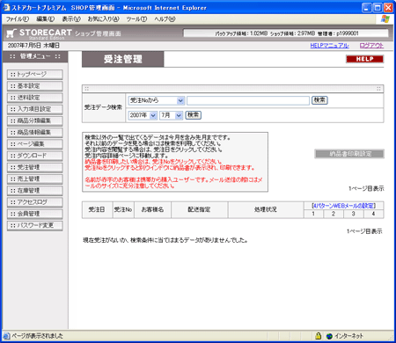Open ダウンロード in the admin menu

34,156
